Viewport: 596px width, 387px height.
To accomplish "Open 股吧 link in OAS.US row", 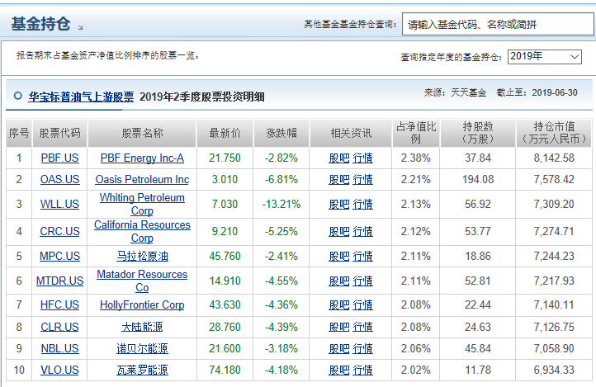I will 338,179.
